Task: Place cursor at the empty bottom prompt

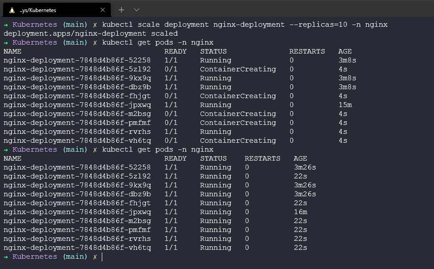Action: (x=102, y=257)
